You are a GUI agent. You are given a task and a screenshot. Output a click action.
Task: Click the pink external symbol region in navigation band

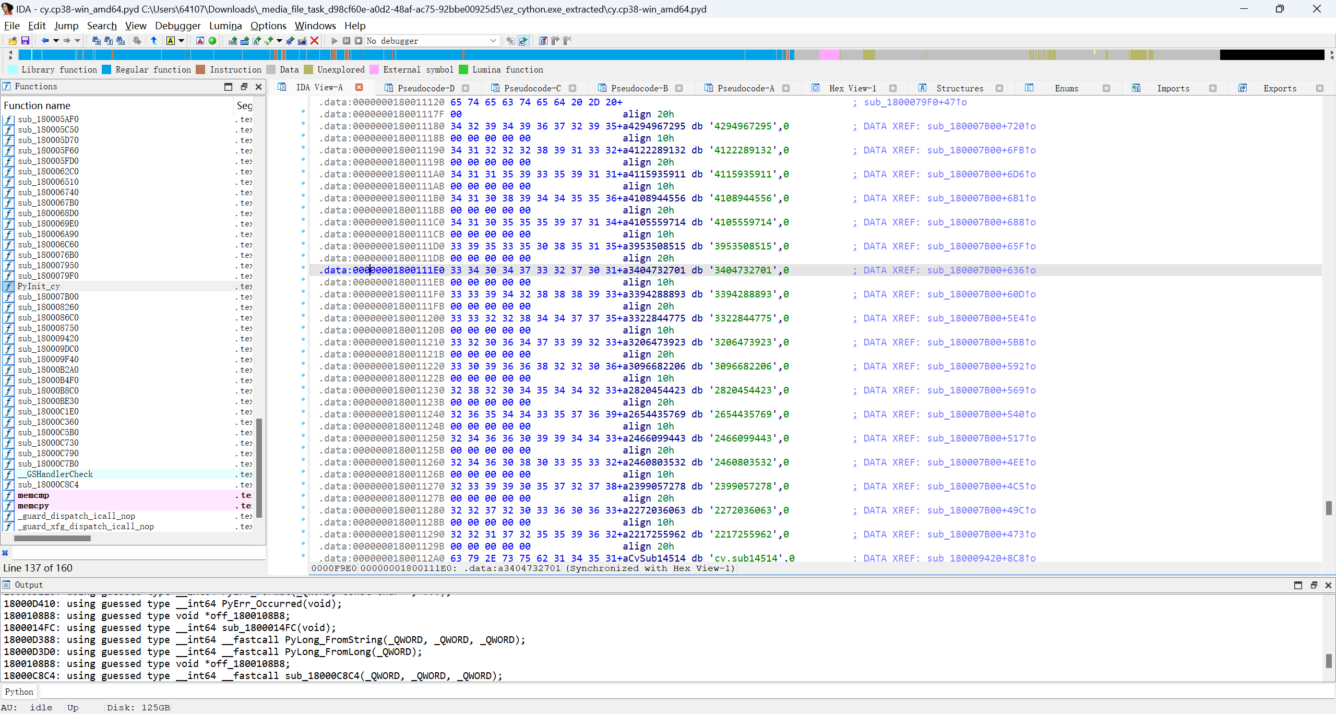(829, 55)
